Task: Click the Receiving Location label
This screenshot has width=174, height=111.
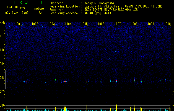Action: (x=64, y=6)
